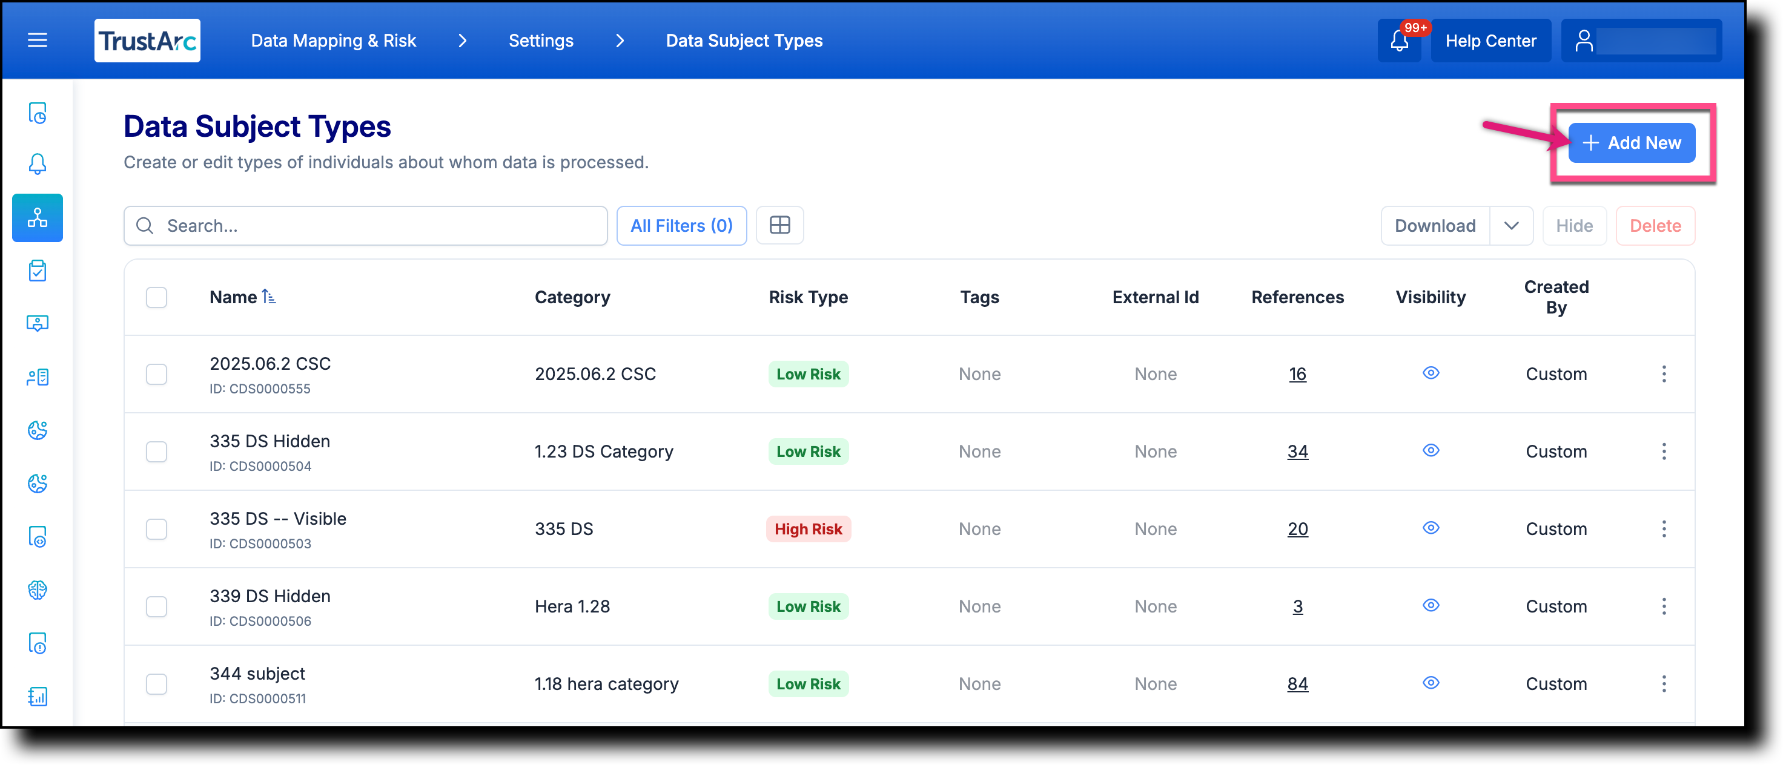Click the Hide button
The image size is (1783, 765).
pyautogui.click(x=1574, y=226)
